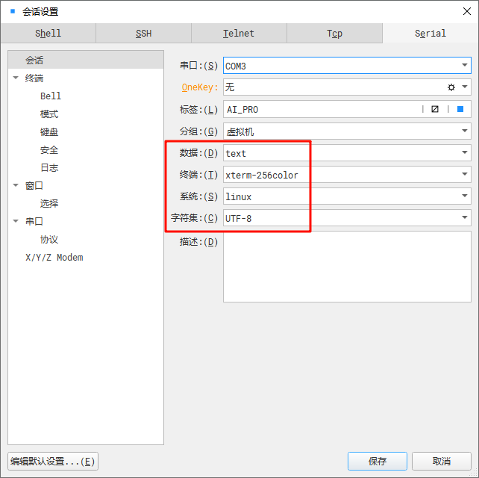Select Bell in the settings tree
Screen dimensions: 479x478
(51, 96)
